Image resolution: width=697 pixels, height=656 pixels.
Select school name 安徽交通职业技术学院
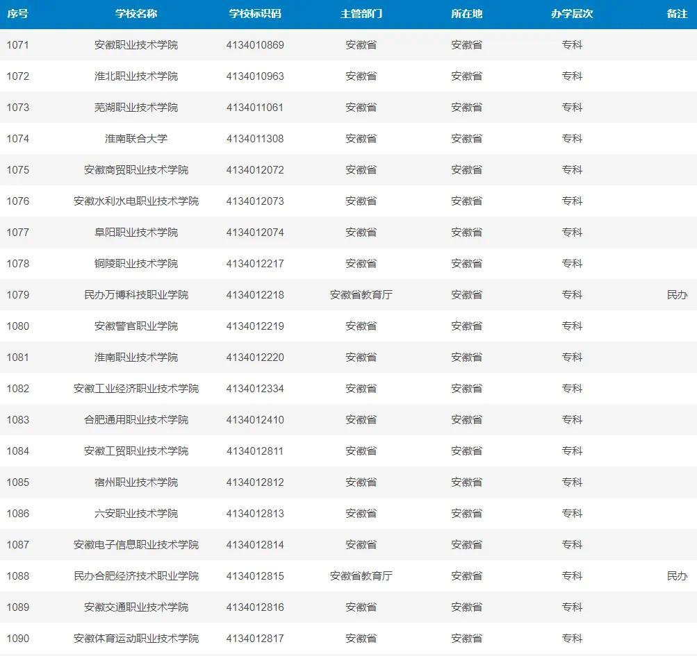coord(136,607)
